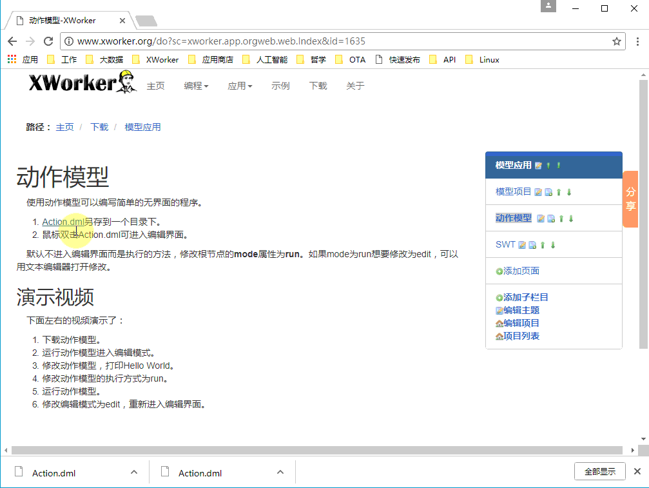Viewport: 649px width, 488px height.
Task: Move 动作模型 down with green arrow
Action: click(571, 219)
